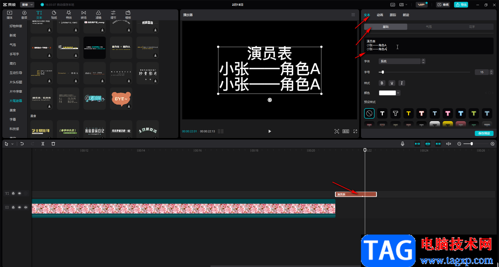Screen dimensions: 499x267
Task: Click the preview axis toggle icon
Action: [x=449, y=144]
